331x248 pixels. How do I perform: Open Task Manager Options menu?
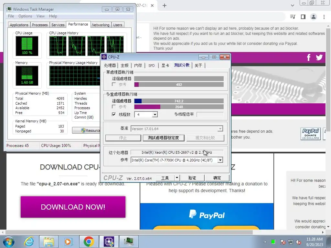click(x=25, y=16)
